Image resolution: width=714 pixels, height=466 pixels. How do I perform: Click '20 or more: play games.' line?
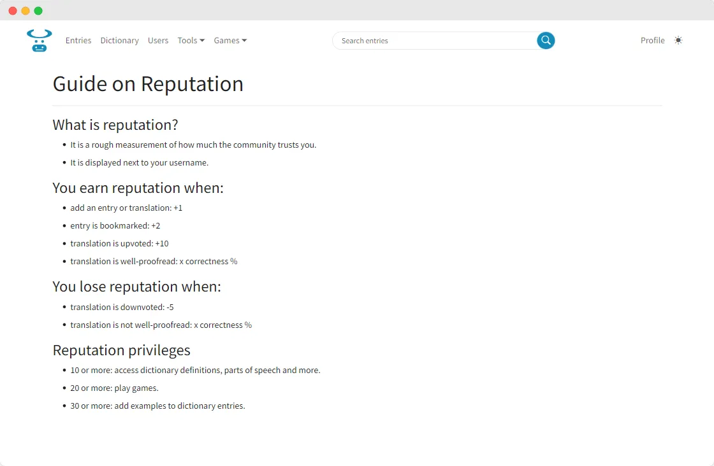click(114, 388)
